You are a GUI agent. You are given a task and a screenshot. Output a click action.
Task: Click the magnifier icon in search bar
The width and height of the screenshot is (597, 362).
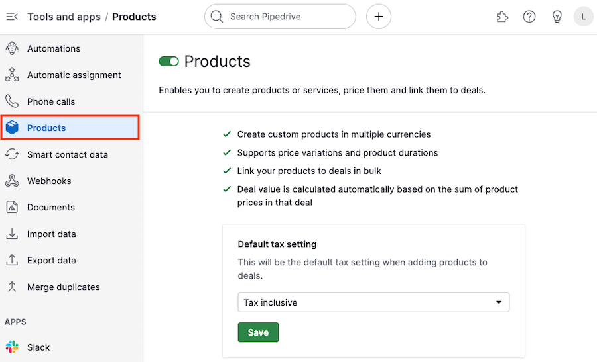pyautogui.click(x=217, y=17)
